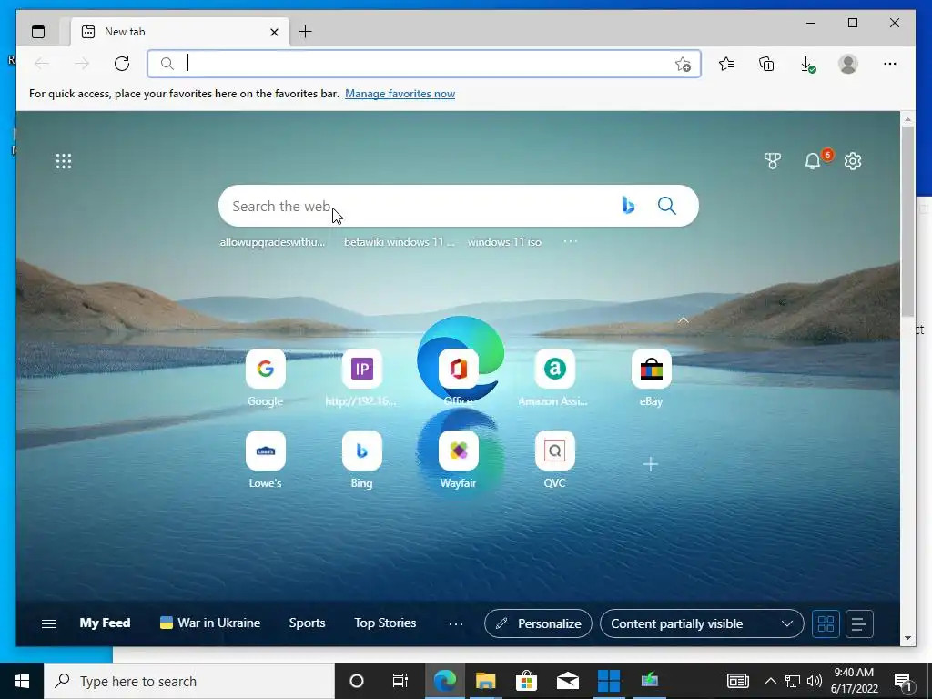This screenshot has width=932, height=699.
Task: Open a new tab with plus button
Action: pyautogui.click(x=305, y=32)
